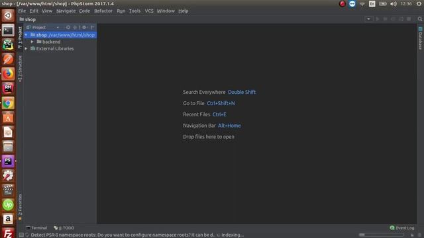
Task: Open the Wi-Fi network indicator
Action: coord(362,4)
